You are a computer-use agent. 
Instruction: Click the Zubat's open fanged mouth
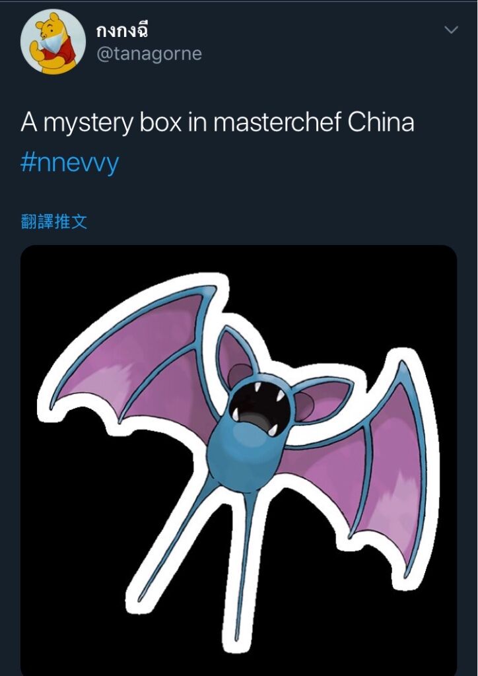pyautogui.click(x=259, y=408)
